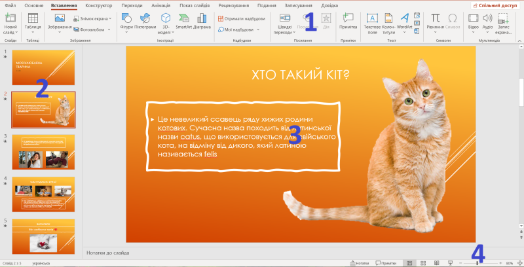This screenshot has width=524, height=267.
Task: Open the Фотоальбом dropdown arrow
Action: pyautogui.click(x=109, y=29)
